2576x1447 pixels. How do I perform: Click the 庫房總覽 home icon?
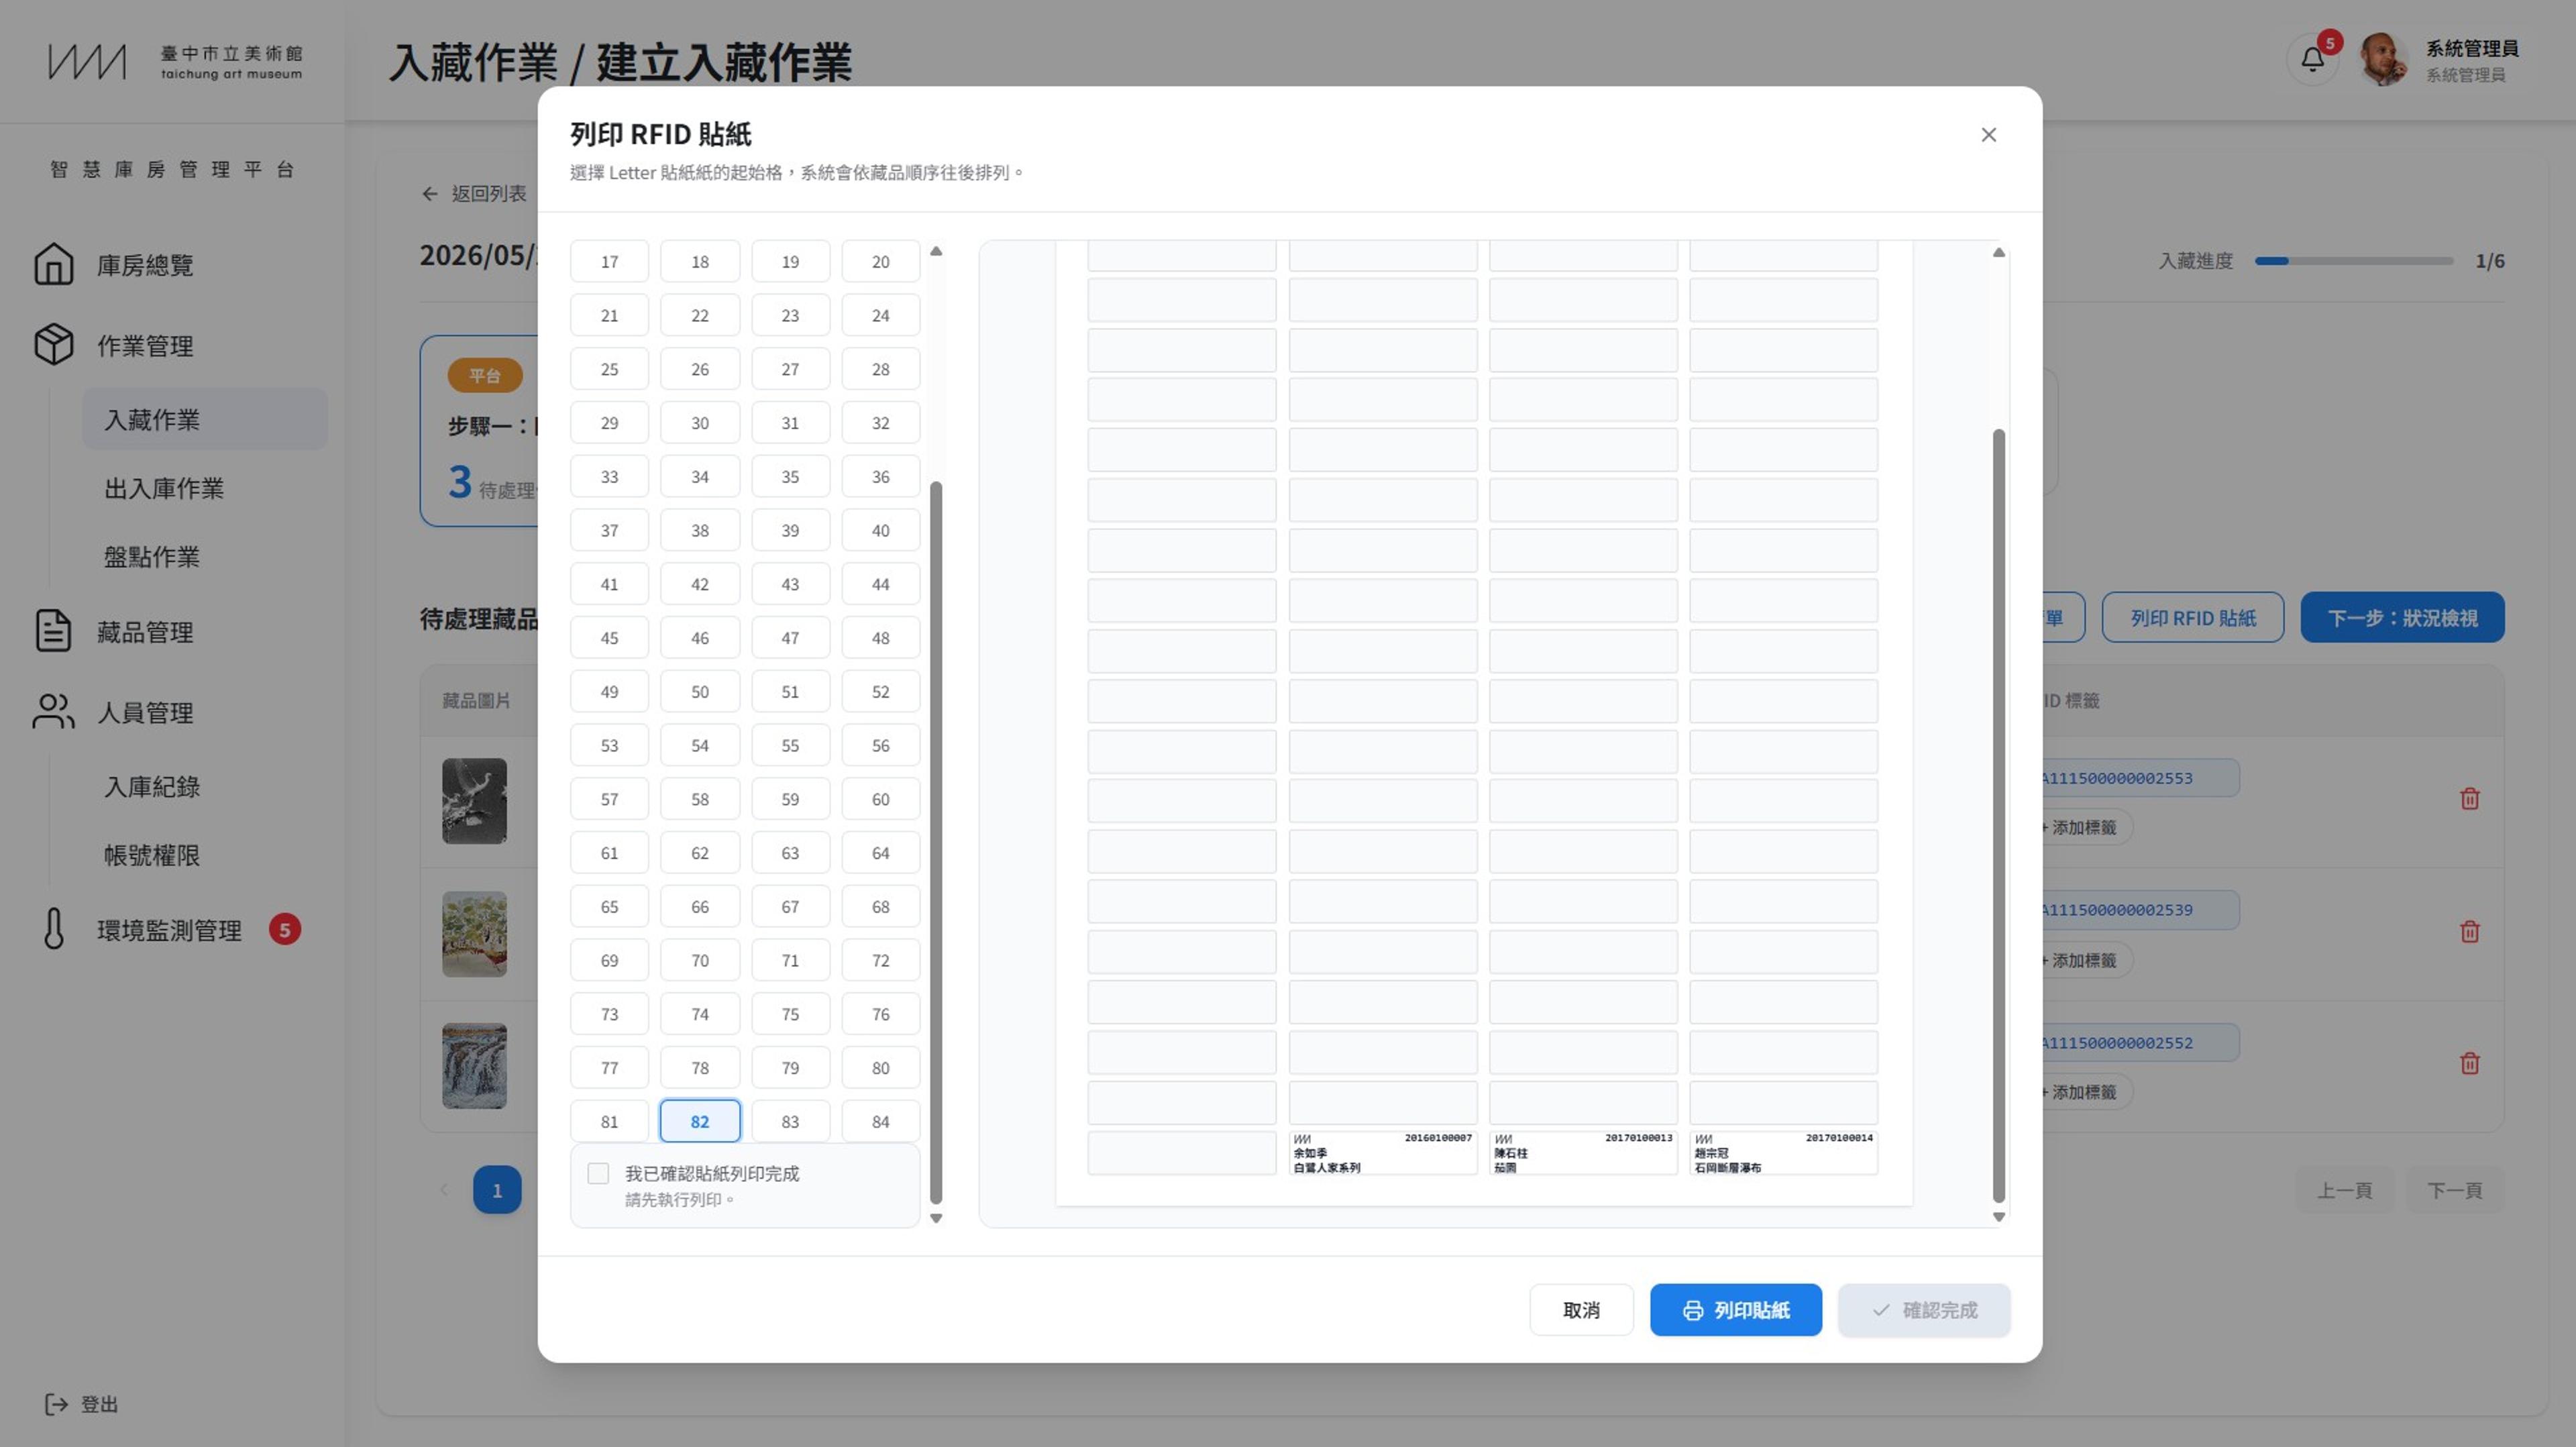point(54,264)
